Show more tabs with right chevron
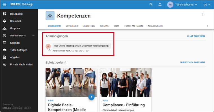 click(207, 26)
